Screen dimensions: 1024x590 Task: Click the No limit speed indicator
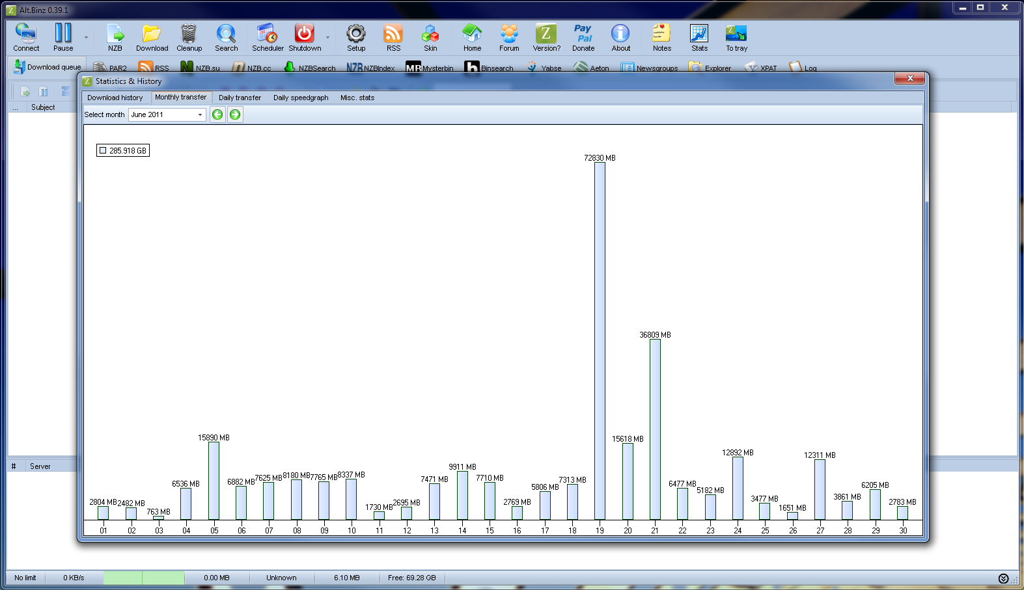(x=25, y=578)
